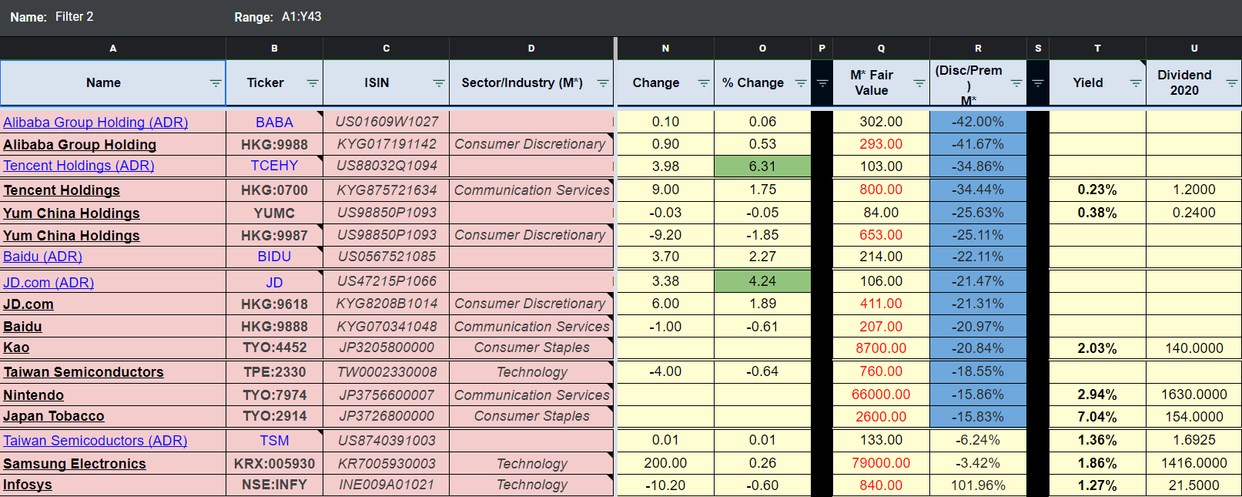
Task: Select the green % Change cell 4.24
Action: (763, 281)
